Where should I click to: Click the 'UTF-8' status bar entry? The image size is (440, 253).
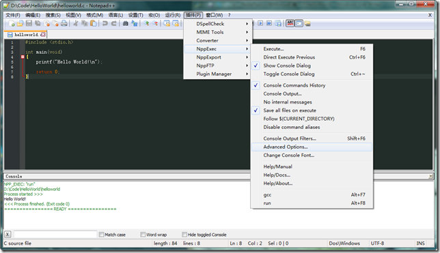click(377, 243)
